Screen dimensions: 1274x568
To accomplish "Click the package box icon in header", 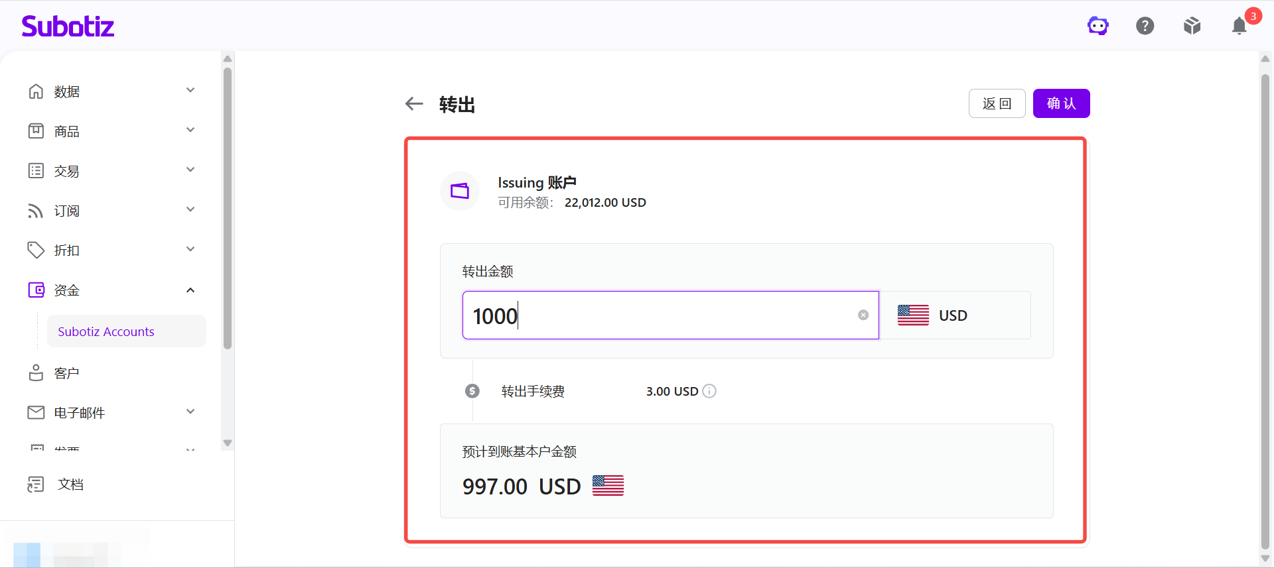I will point(1192,26).
